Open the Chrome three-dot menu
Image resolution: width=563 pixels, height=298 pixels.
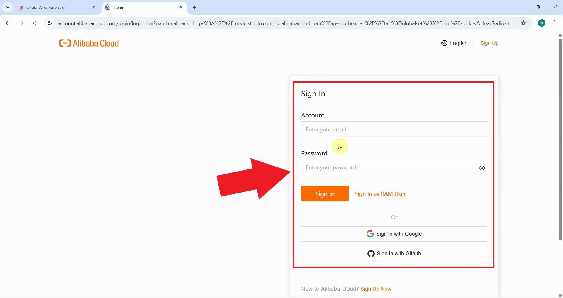[x=555, y=23]
